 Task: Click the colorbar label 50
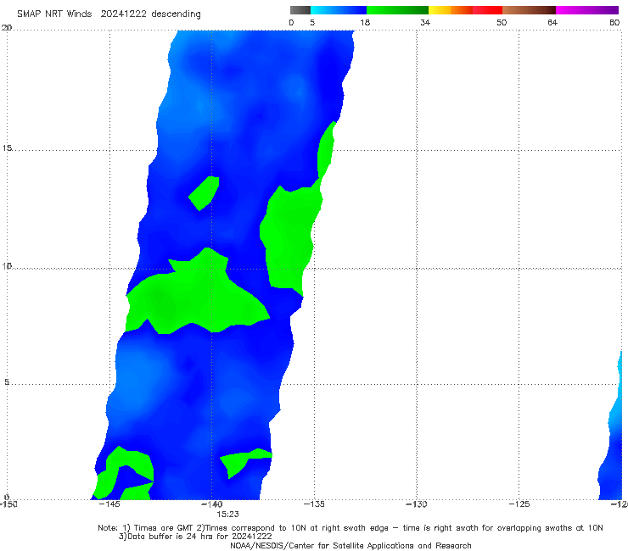point(502,22)
